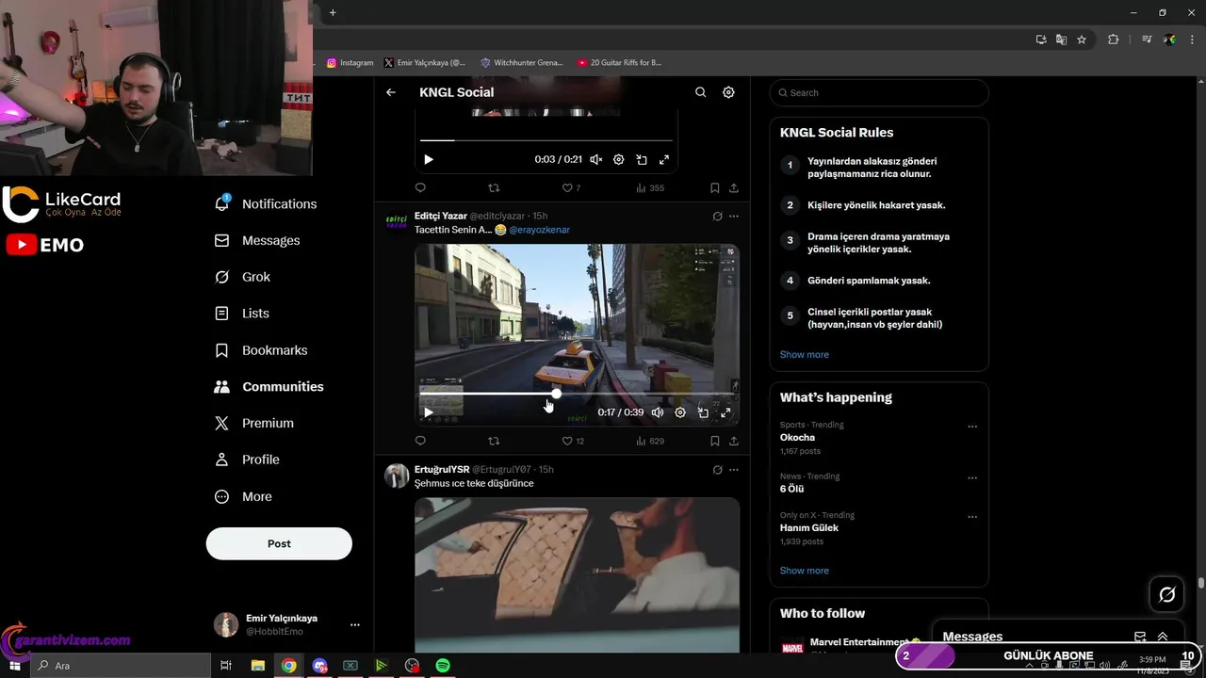Open Chrome three-dot menu
Screen dimensions: 1206x678
pyautogui.click(x=1191, y=40)
